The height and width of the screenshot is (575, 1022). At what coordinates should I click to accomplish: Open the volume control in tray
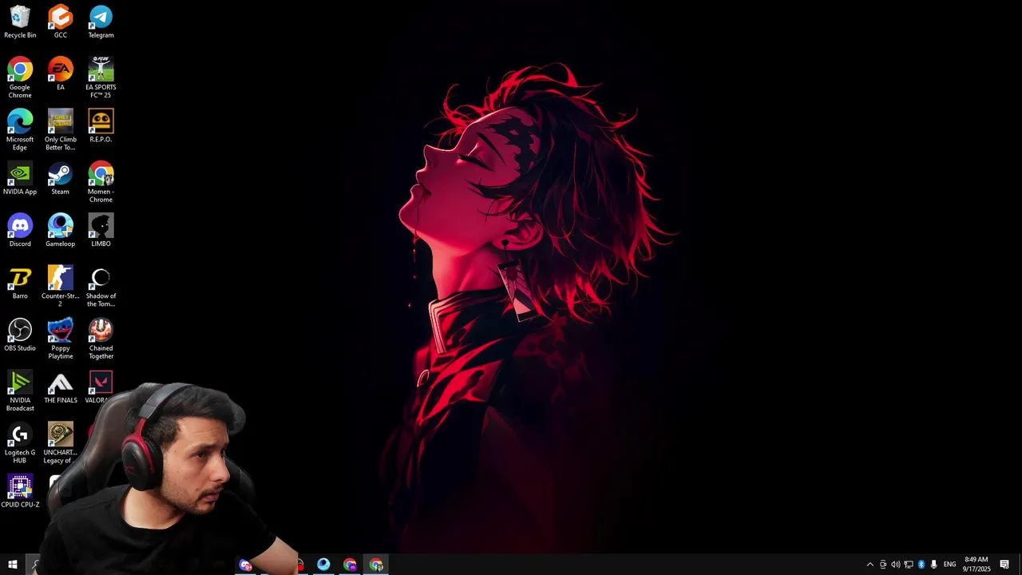895,565
